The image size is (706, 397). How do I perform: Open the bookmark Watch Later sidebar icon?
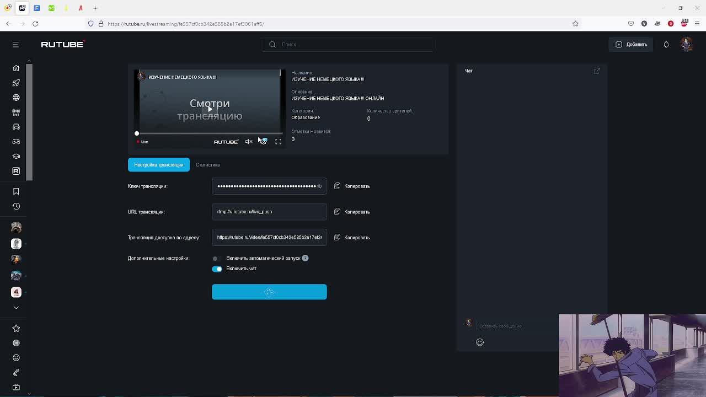pyautogui.click(x=16, y=191)
